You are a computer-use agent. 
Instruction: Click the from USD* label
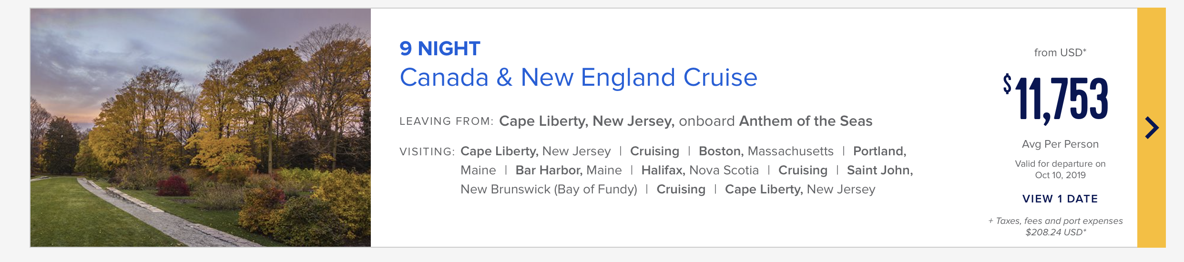[1060, 52]
